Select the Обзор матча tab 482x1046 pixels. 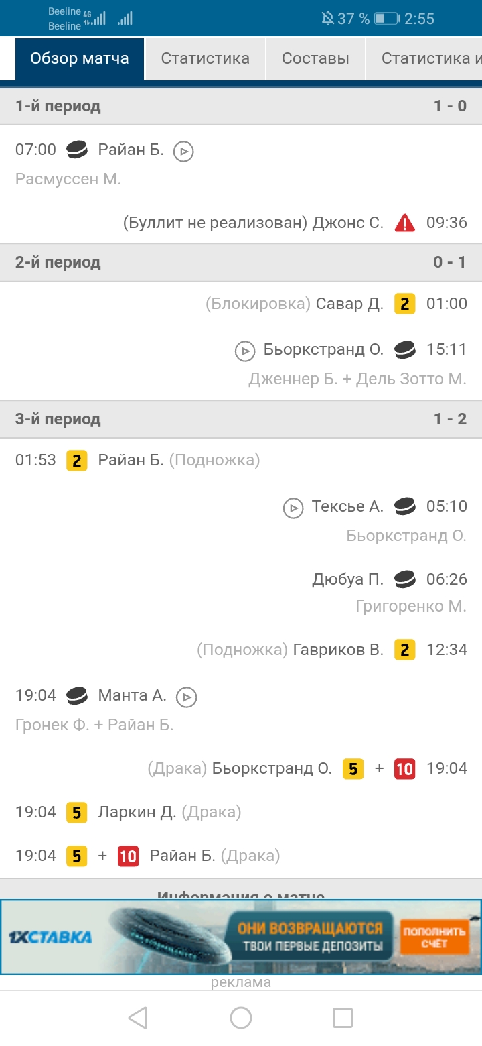click(80, 58)
